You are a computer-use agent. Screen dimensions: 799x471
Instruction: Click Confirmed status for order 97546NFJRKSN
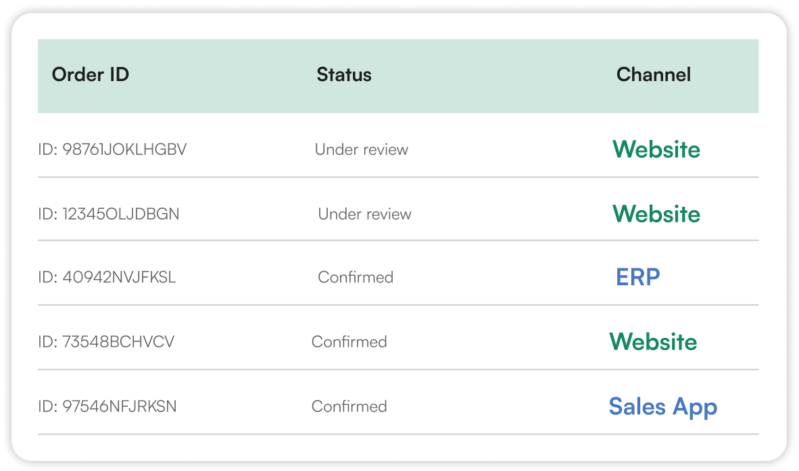pos(349,407)
